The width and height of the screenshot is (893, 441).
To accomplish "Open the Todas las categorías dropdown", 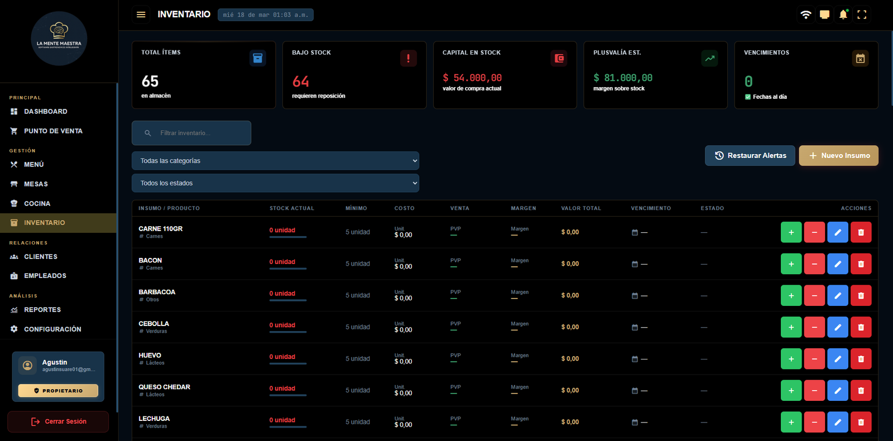I will pos(275,161).
